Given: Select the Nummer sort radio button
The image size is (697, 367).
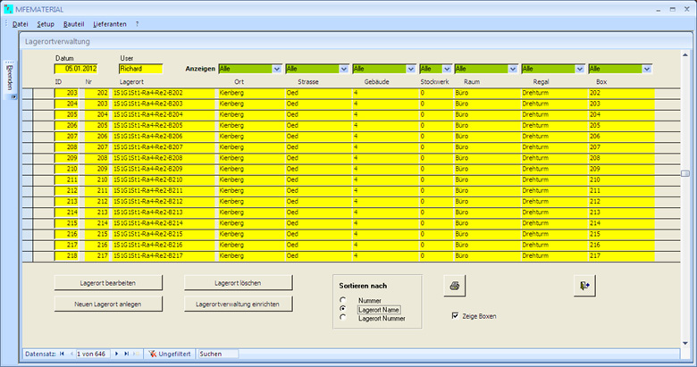Looking at the screenshot, I should (342, 300).
